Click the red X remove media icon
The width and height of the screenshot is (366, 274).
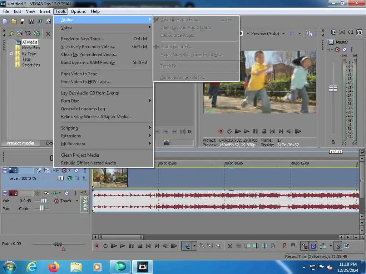48,34
